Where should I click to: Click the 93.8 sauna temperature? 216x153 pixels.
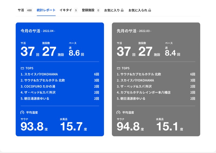click(x=32, y=127)
